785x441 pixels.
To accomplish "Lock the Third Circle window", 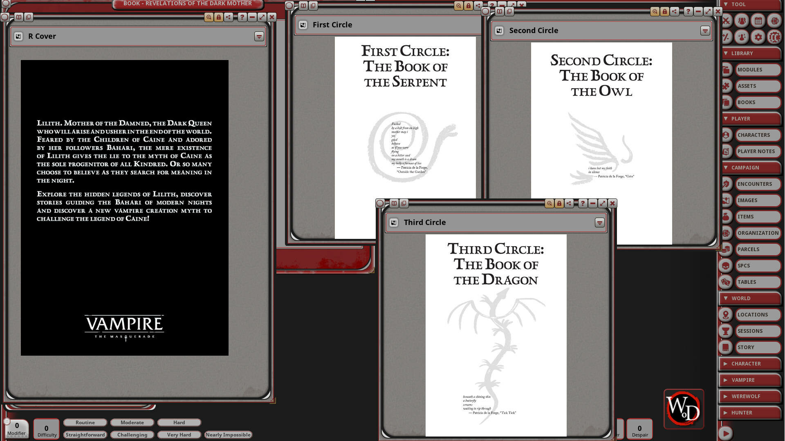I will click(x=559, y=203).
